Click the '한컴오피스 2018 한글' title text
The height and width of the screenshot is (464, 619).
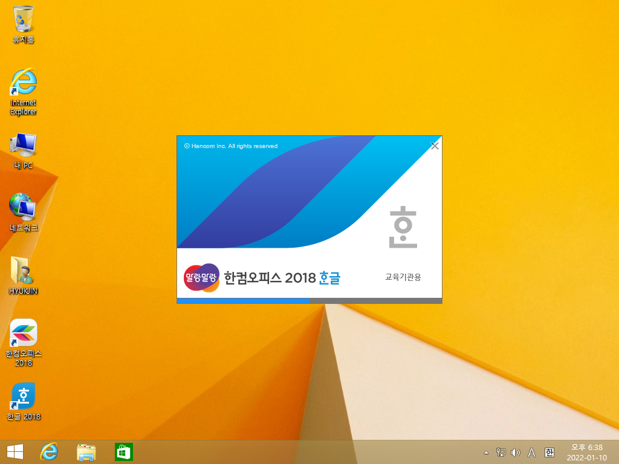coord(282,278)
